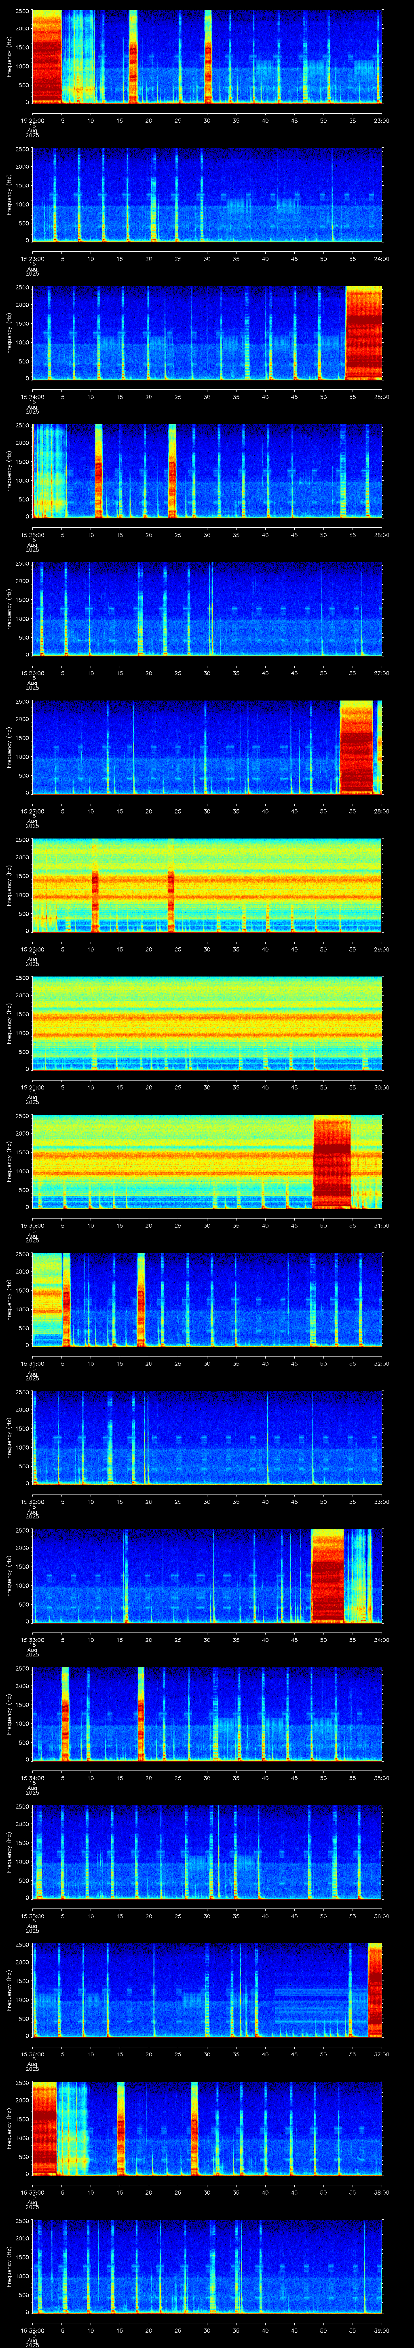This screenshot has height=2348, width=414.
Task: Click the 29:00 end time axis label
Action: 382,949
